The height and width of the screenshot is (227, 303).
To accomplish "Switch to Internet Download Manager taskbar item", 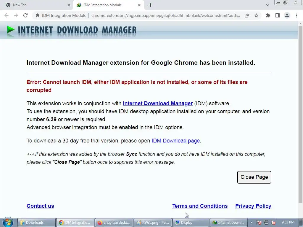I will [229, 223].
